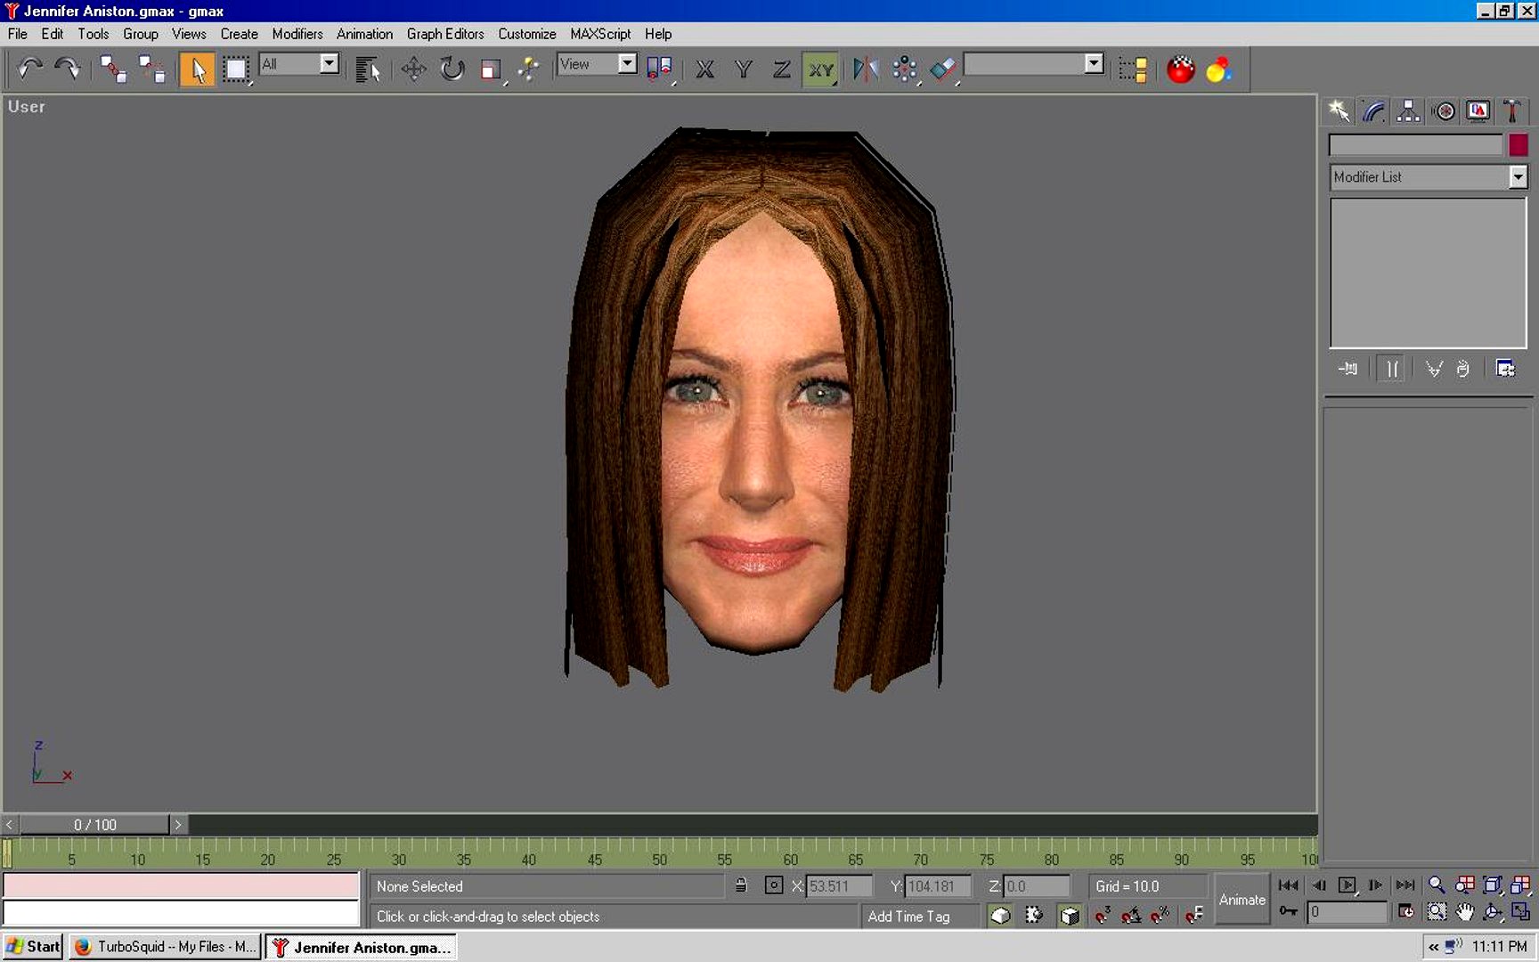Expand the Modifier List dropdown

tap(1428, 176)
